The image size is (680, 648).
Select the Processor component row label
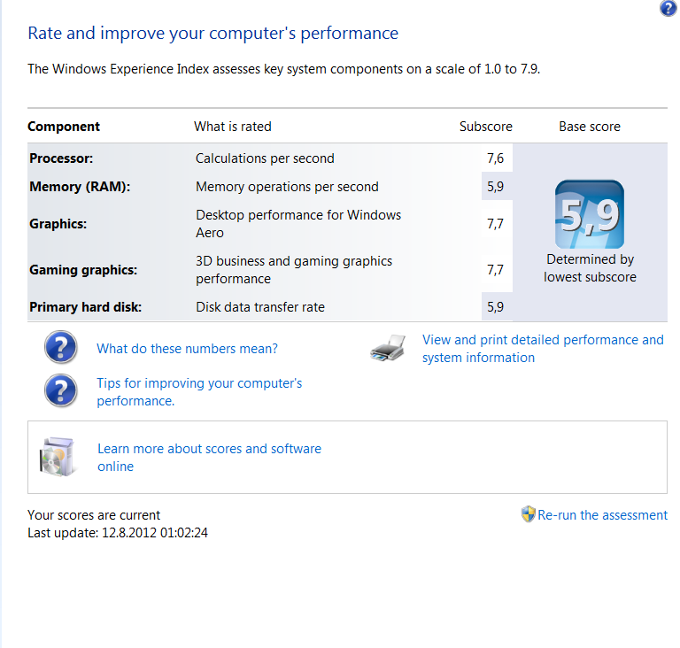point(61,158)
